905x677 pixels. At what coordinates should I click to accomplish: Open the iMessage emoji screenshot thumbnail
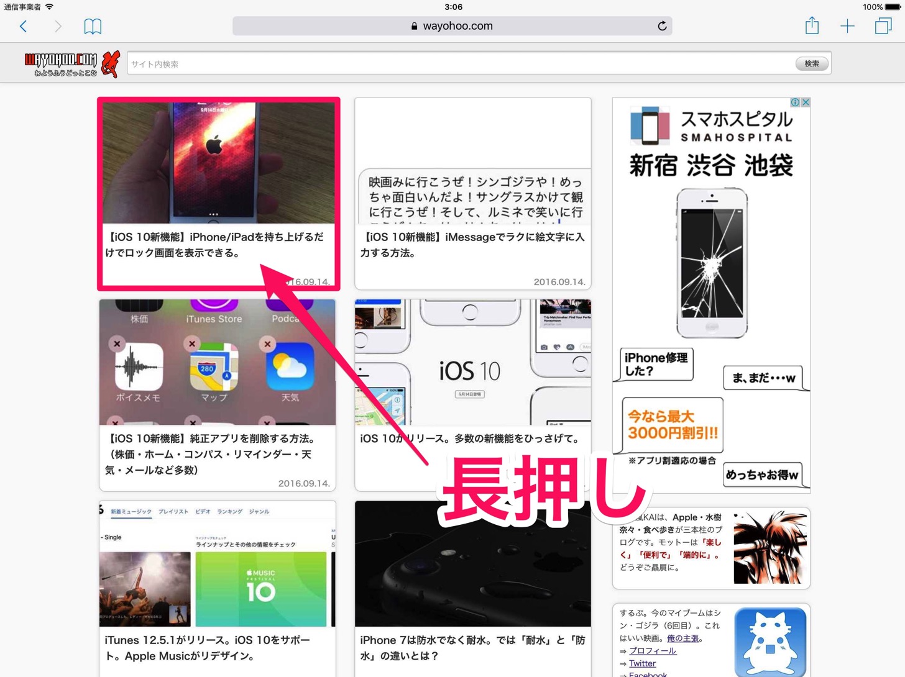(x=473, y=161)
